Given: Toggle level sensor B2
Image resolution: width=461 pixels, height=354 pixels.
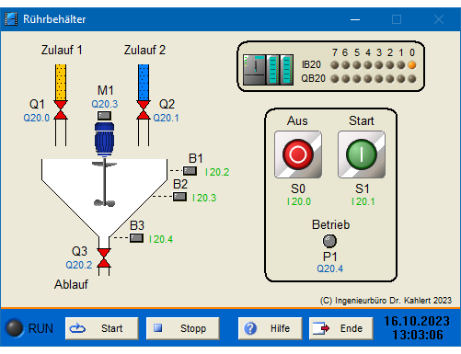Looking at the screenshot, I should [x=179, y=197].
